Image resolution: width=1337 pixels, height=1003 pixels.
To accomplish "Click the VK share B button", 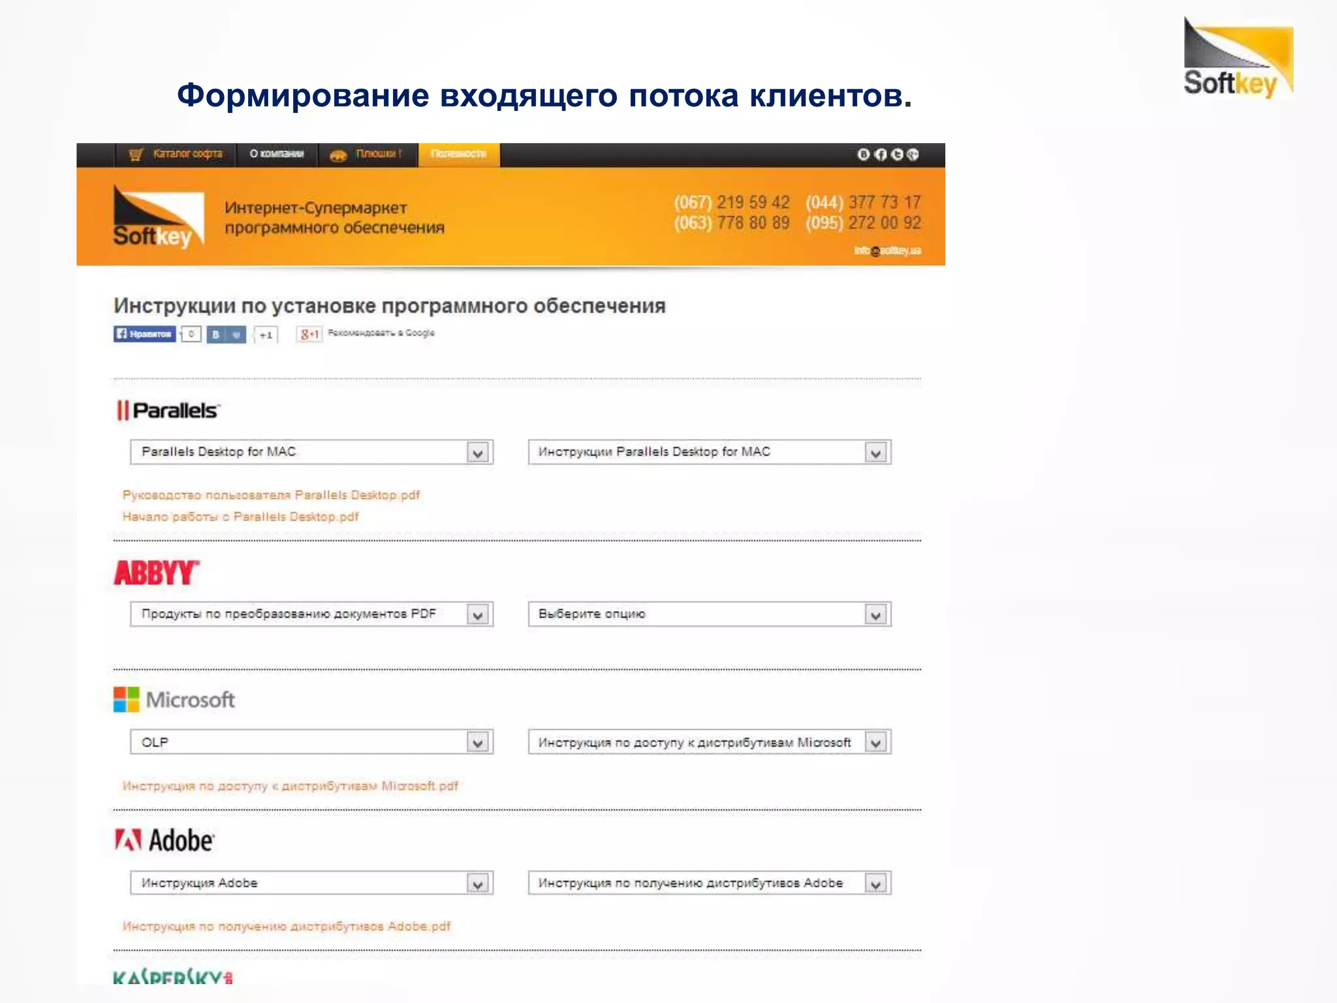I will coord(216,334).
